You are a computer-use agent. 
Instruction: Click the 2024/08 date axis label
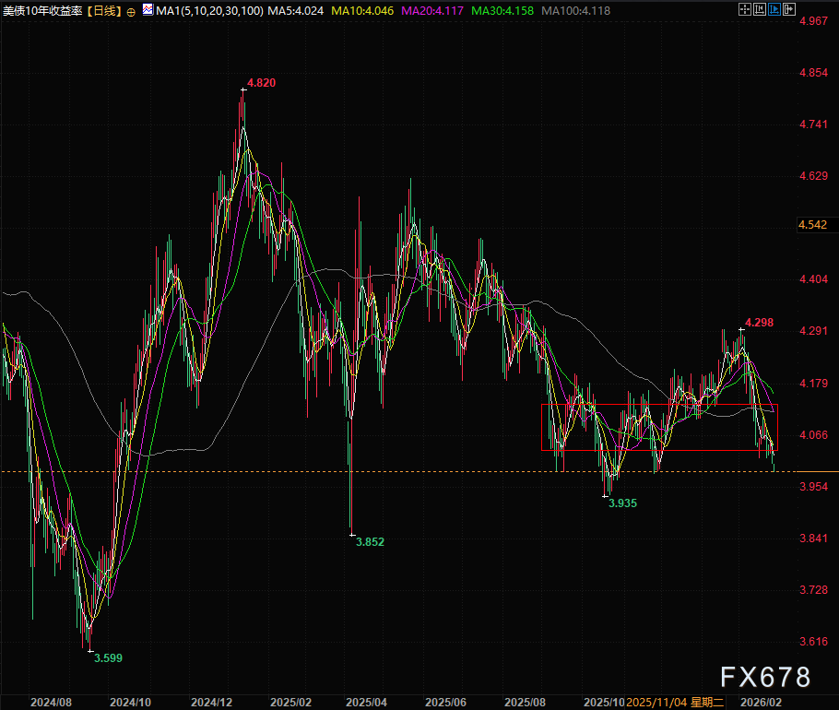(51, 703)
